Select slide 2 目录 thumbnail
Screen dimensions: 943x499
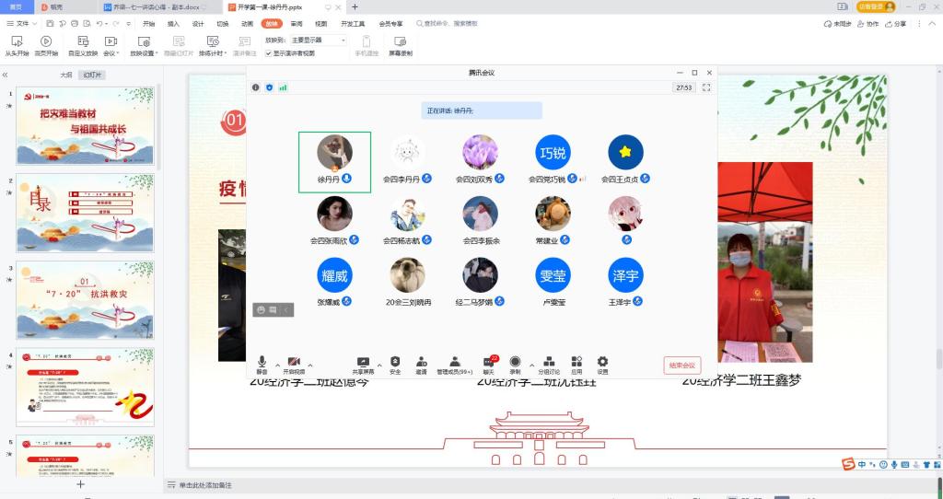[x=85, y=213]
